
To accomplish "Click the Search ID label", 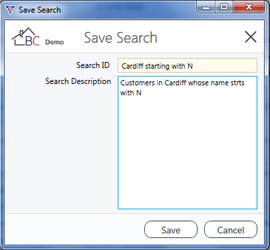I will pos(93,65).
